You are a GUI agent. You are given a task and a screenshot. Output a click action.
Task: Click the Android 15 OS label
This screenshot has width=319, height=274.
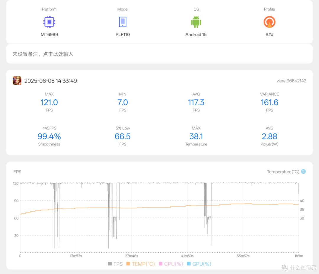[x=196, y=34]
